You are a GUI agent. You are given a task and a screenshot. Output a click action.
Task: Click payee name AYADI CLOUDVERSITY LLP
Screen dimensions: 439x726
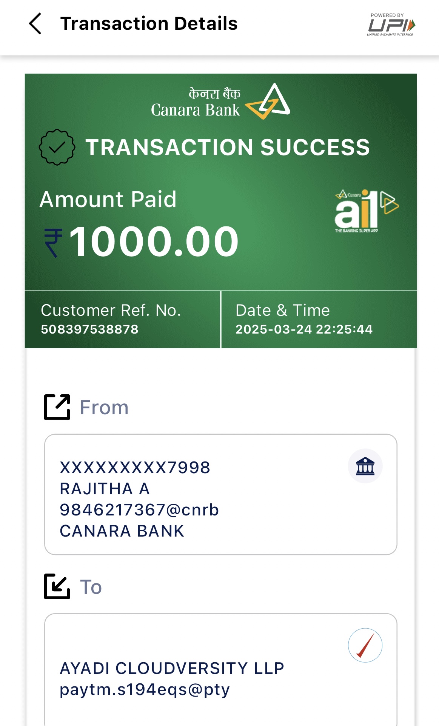(172, 668)
